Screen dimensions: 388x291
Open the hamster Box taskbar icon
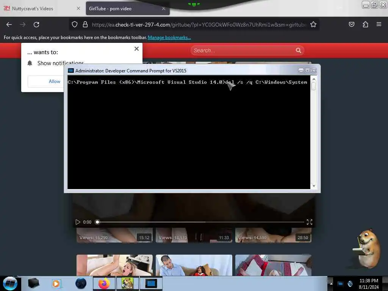click(127, 283)
